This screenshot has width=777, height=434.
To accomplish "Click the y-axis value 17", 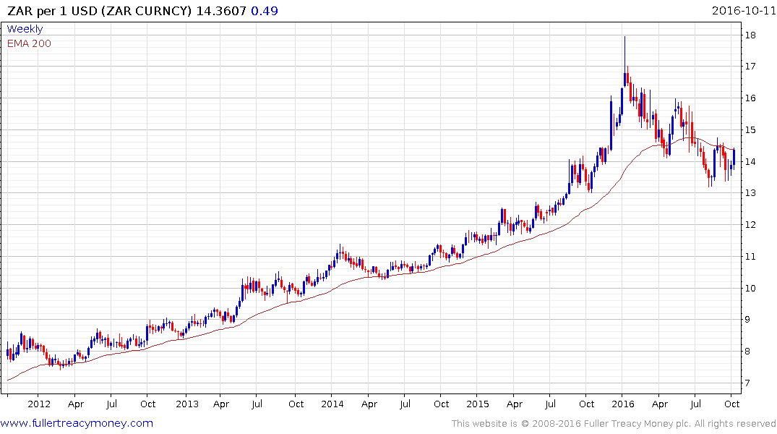I will [750, 66].
